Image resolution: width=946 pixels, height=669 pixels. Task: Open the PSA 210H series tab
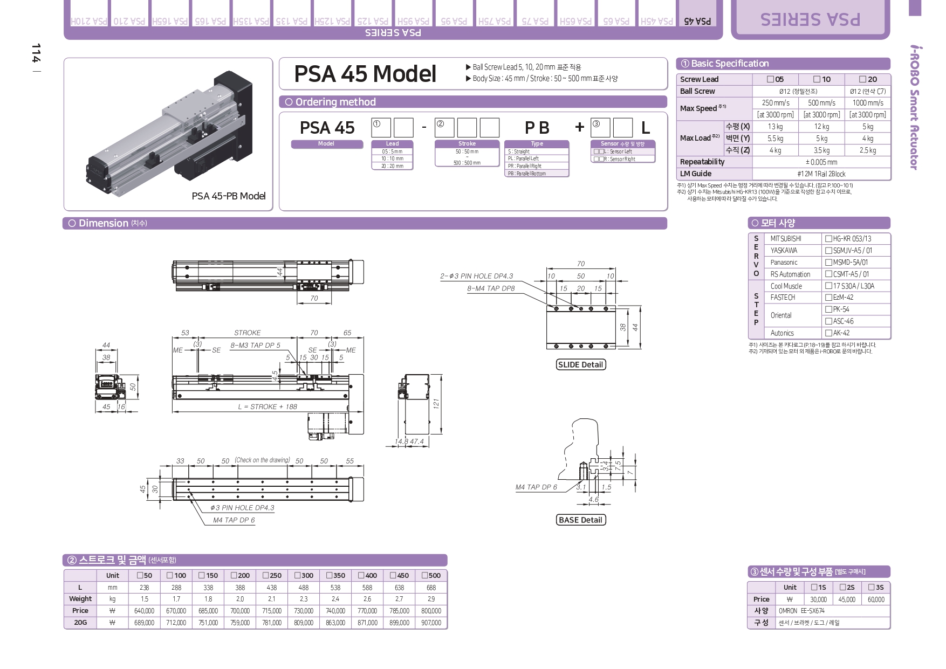(x=89, y=15)
